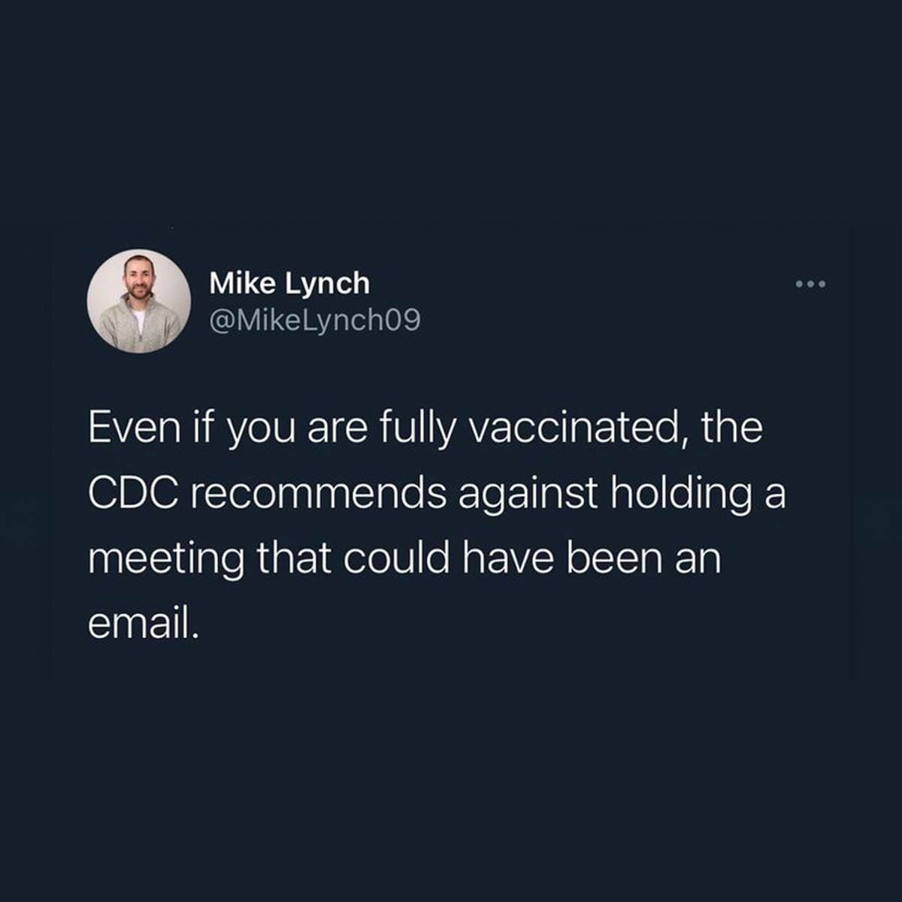Click the word "meeting" in the tweet
The height and width of the screenshot is (902, 902).
[166, 560]
